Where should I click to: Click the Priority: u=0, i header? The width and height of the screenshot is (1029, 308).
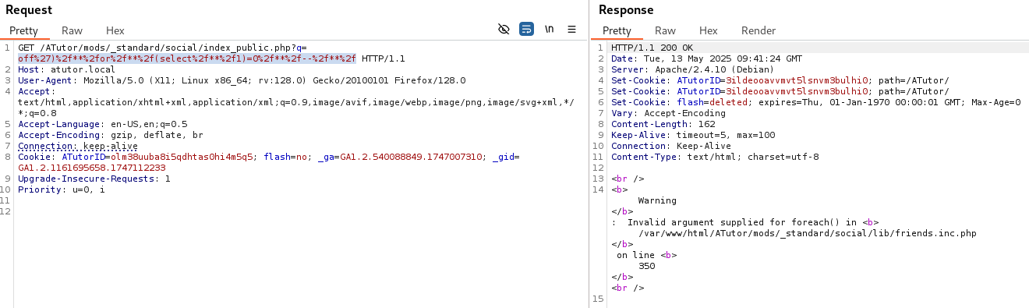click(62, 189)
